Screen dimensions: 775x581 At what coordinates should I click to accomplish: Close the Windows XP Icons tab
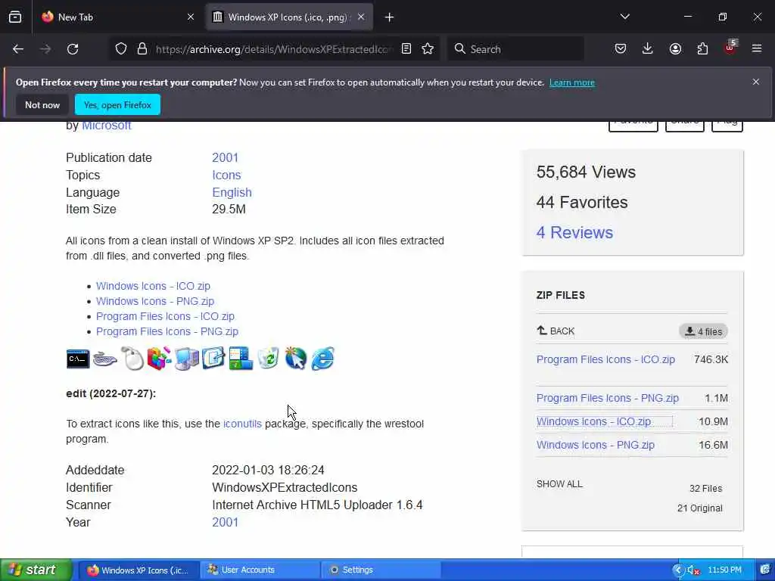361,17
